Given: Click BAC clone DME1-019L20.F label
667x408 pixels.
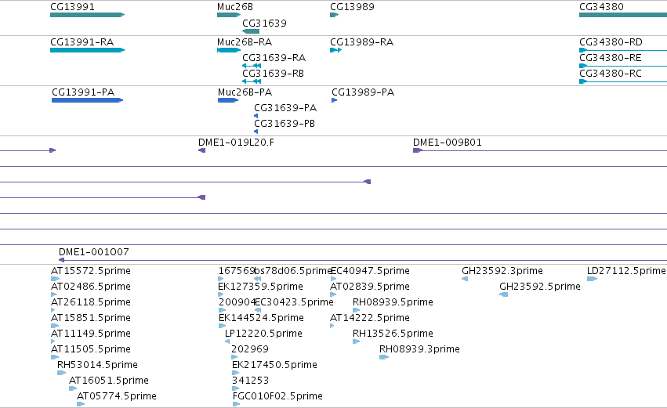Looking at the screenshot, I should click(x=237, y=143).
